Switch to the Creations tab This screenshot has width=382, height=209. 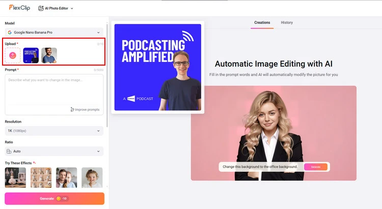tap(262, 22)
